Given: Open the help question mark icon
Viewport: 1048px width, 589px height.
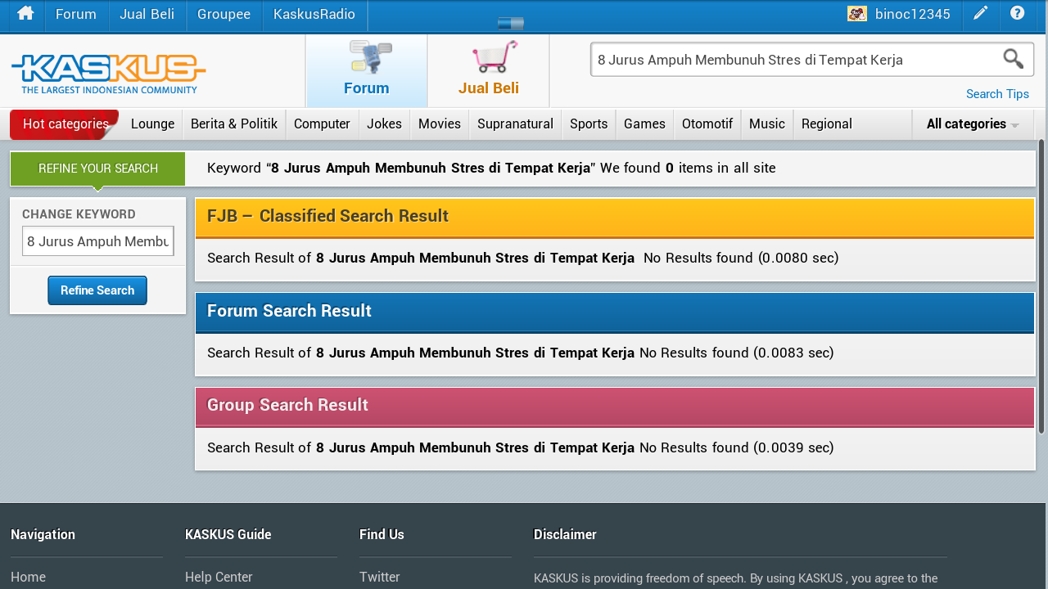Looking at the screenshot, I should [1017, 14].
